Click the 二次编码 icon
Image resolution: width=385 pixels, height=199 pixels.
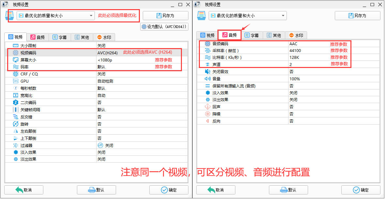point(16,102)
